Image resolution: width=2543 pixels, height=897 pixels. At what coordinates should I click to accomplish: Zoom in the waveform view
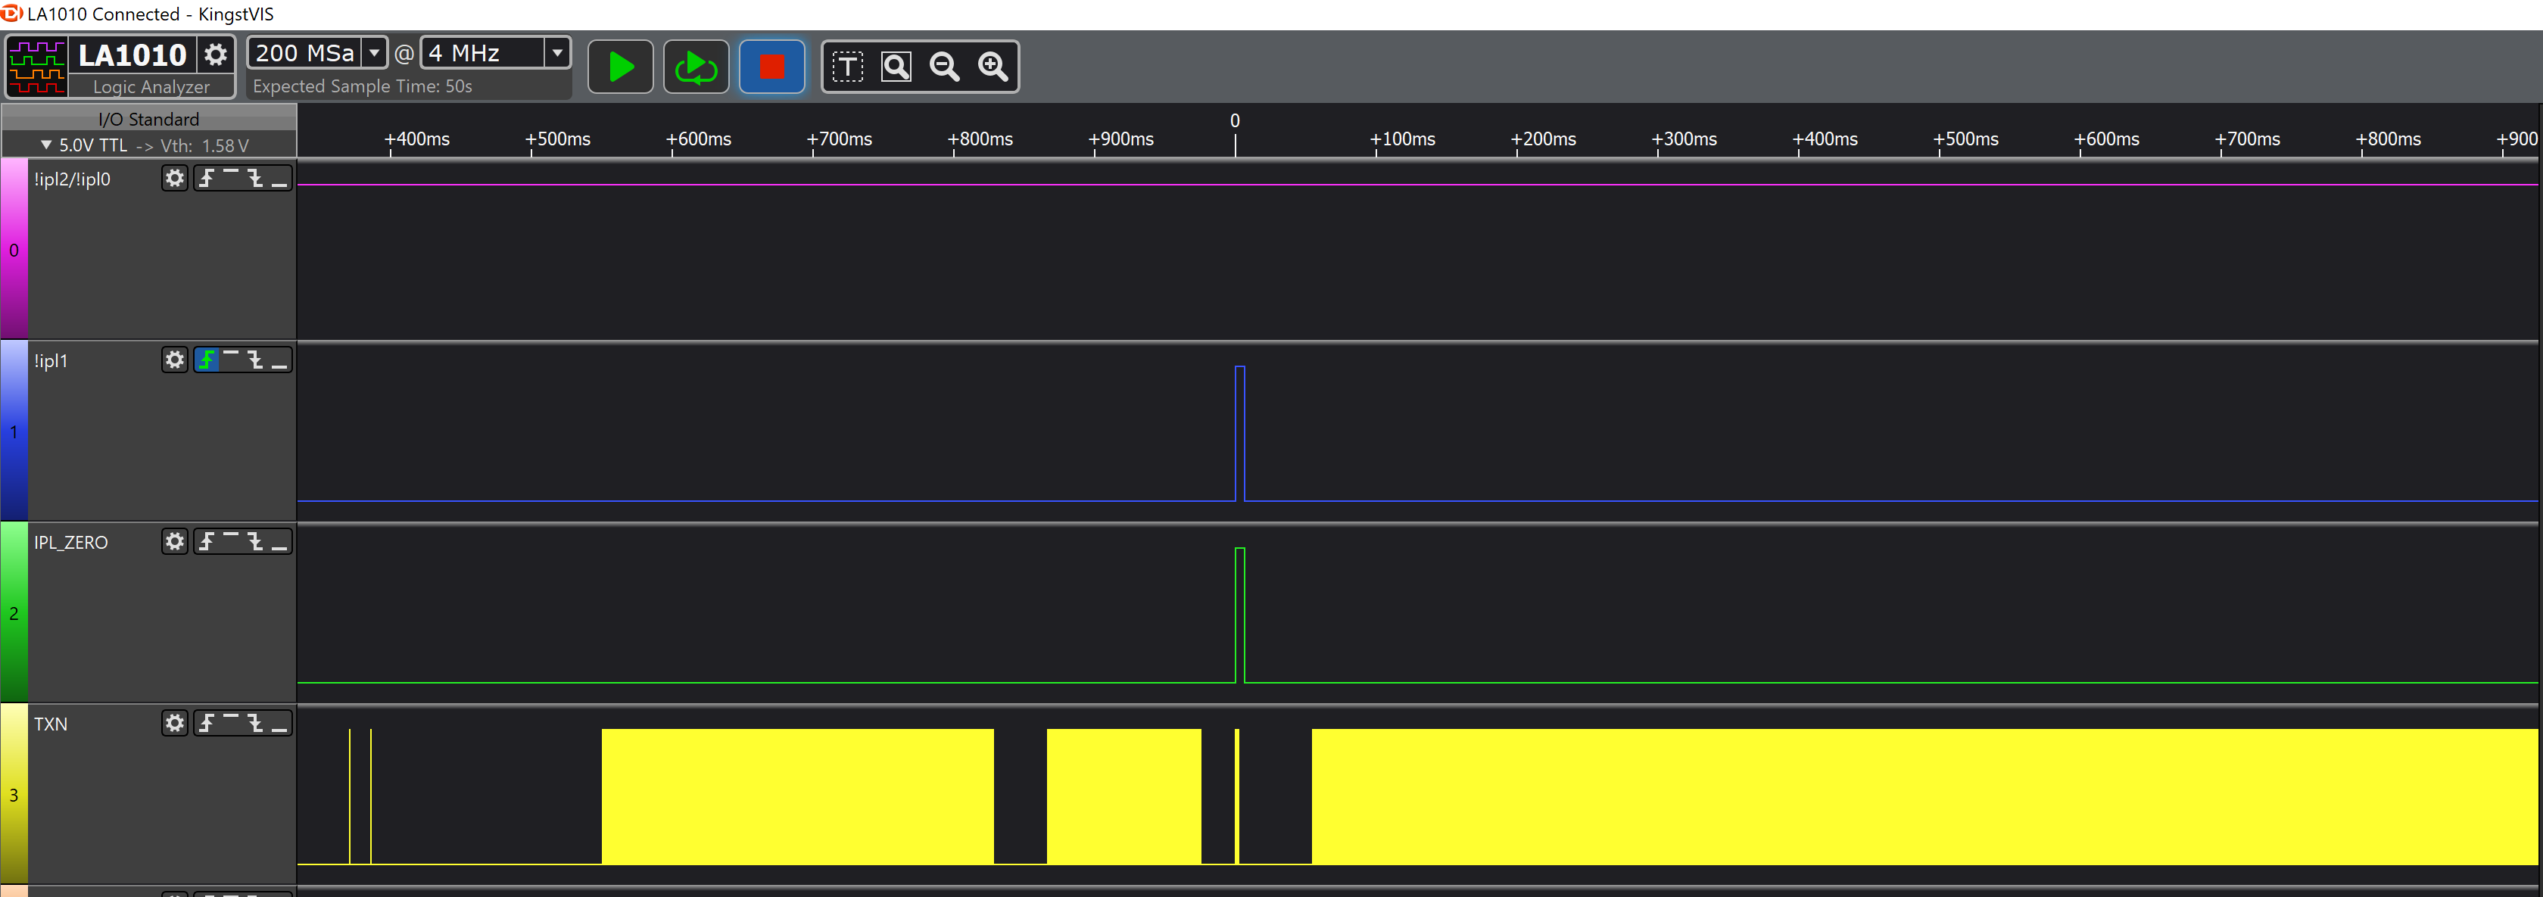click(x=993, y=67)
